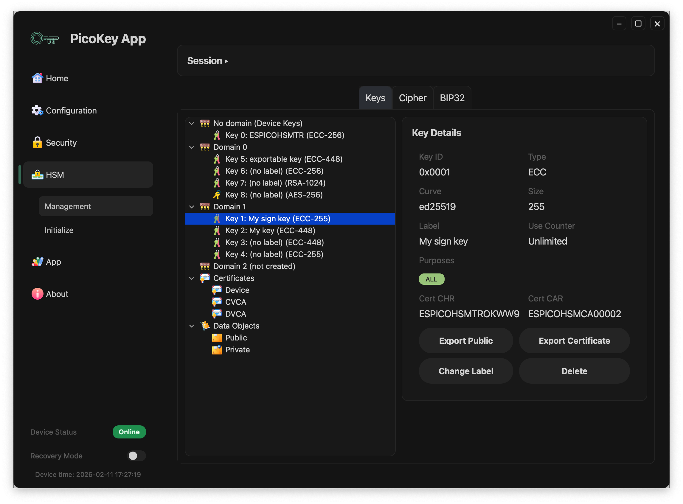Select Key 2: My key (ECC-448)
This screenshot has width=683, height=504.
coord(270,231)
